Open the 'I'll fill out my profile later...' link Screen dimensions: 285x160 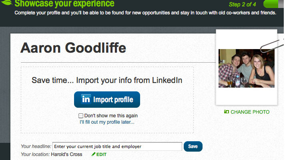coord(107,122)
